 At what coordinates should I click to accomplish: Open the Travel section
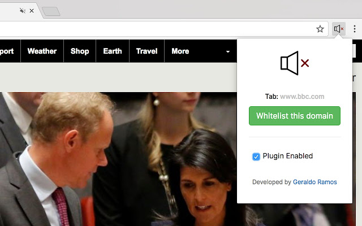pos(146,51)
